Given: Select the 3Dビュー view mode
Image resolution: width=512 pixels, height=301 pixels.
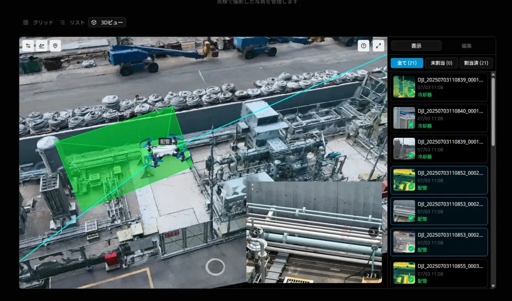Looking at the screenshot, I should click(x=107, y=22).
